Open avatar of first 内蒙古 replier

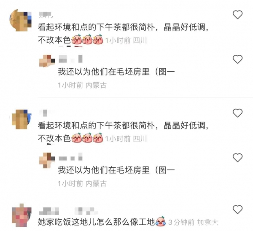click(x=47, y=61)
